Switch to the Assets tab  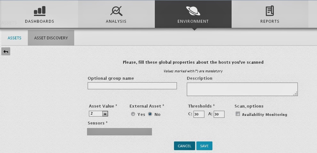(x=14, y=38)
